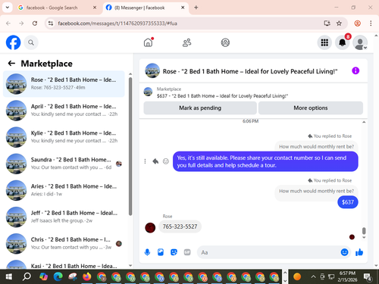Open the Facebook menu grid icon
The height and width of the screenshot is (284, 379).
pyautogui.click(x=324, y=42)
